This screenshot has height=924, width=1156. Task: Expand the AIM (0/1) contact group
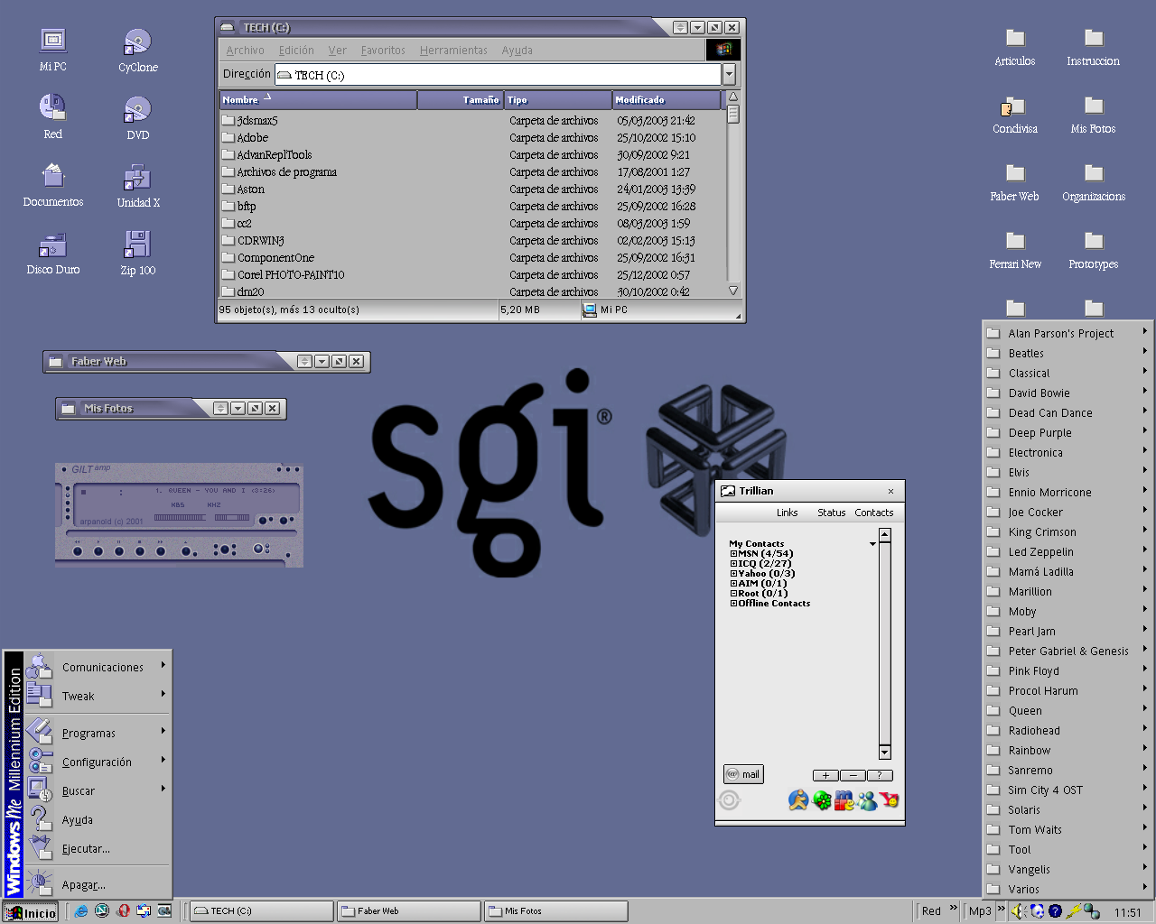tap(733, 584)
